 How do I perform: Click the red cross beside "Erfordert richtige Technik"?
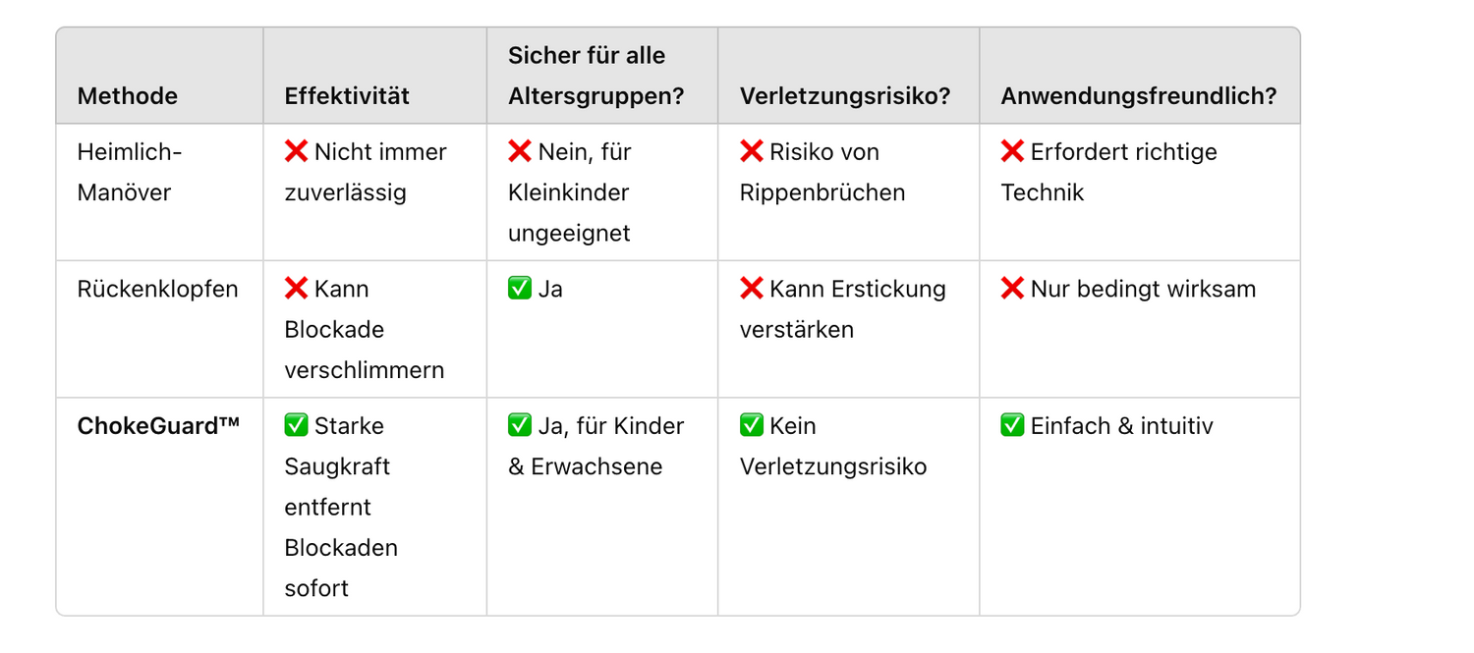click(1012, 152)
